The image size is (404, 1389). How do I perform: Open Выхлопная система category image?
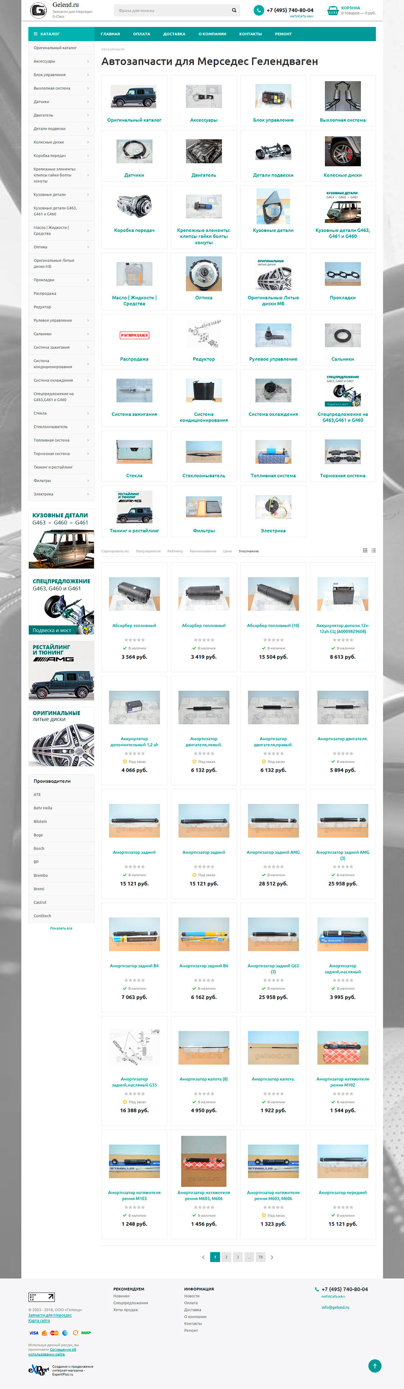point(343,96)
